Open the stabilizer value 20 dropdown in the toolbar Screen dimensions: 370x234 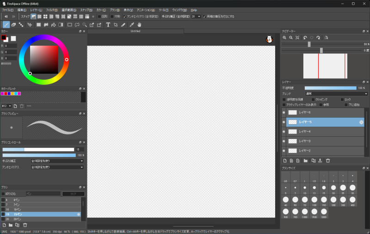196,17
